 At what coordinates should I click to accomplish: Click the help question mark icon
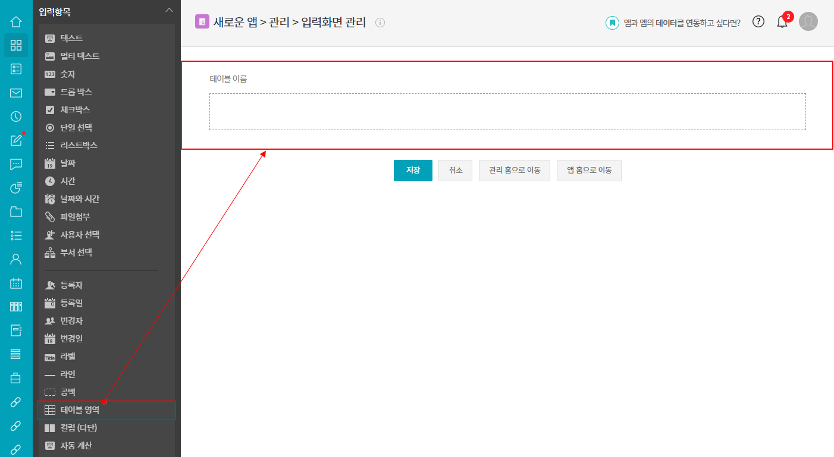(758, 22)
